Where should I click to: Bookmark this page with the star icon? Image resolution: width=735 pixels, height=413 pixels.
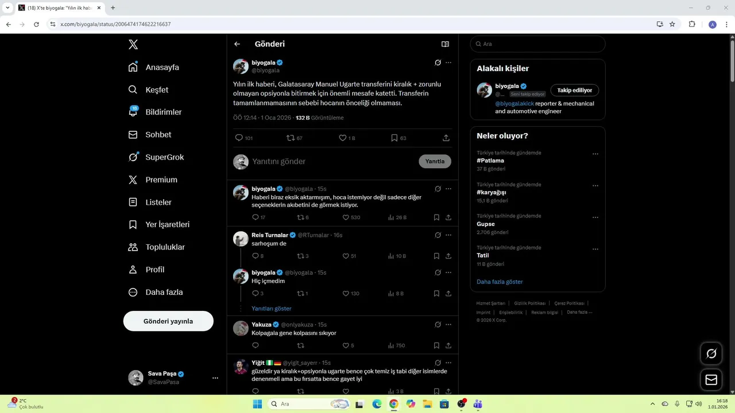(x=672, y=24)
